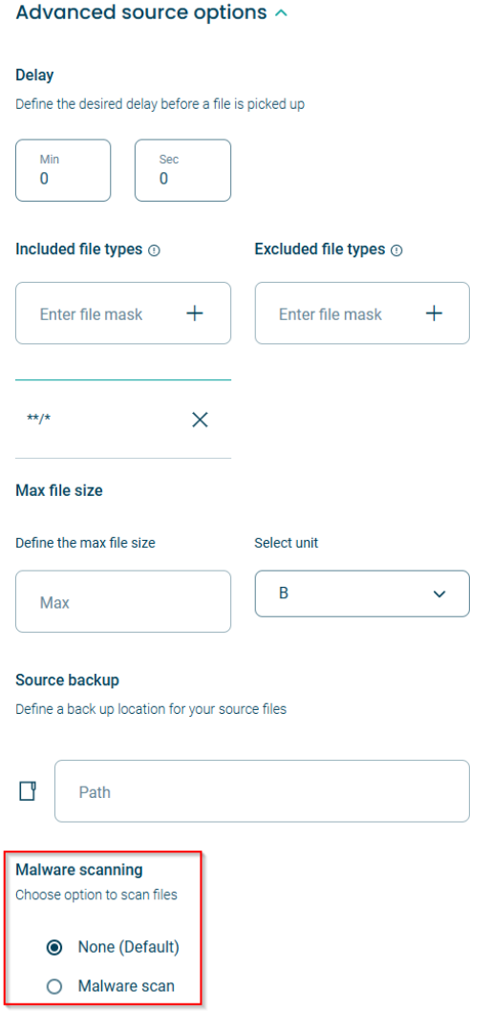Open the Select unit dropdown
Image resolution: width=491 pixels, height=1013 pixels.
coord(362,593)
